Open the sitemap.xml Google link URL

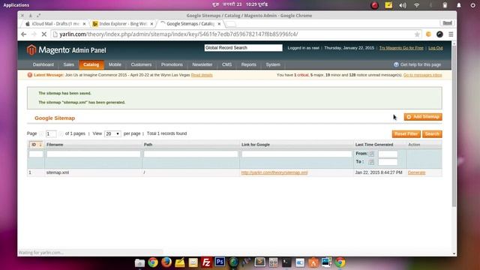tap(274, 172)
